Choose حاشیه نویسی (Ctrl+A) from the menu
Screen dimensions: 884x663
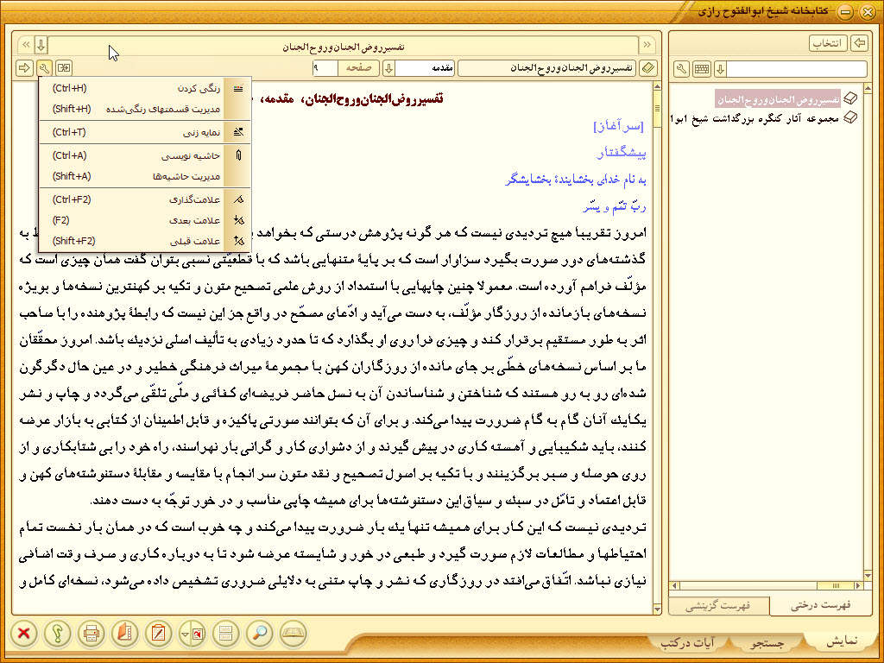(x=145, y=155)
